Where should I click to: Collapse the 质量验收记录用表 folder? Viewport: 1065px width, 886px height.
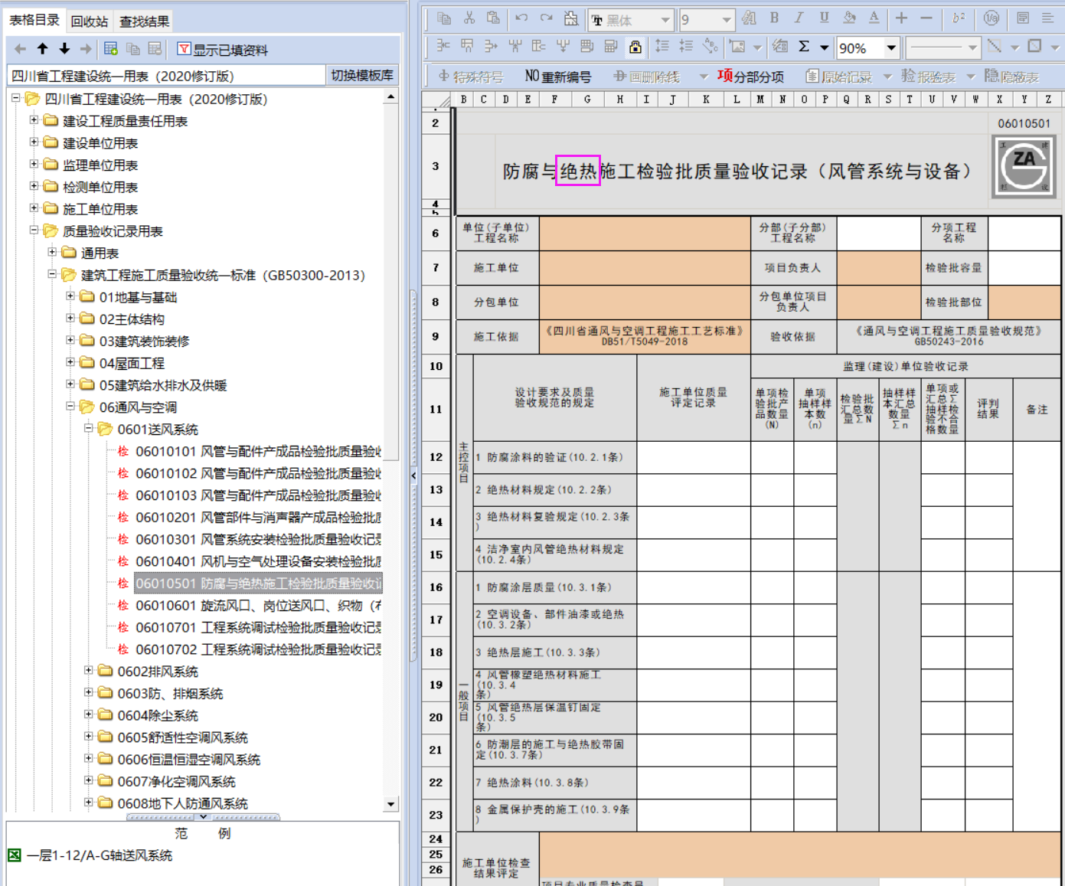pyautogui.click(x=34, y=230)
